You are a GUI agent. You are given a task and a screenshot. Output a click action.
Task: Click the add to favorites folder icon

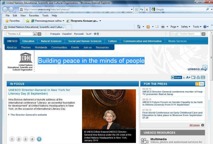(193, 77)
